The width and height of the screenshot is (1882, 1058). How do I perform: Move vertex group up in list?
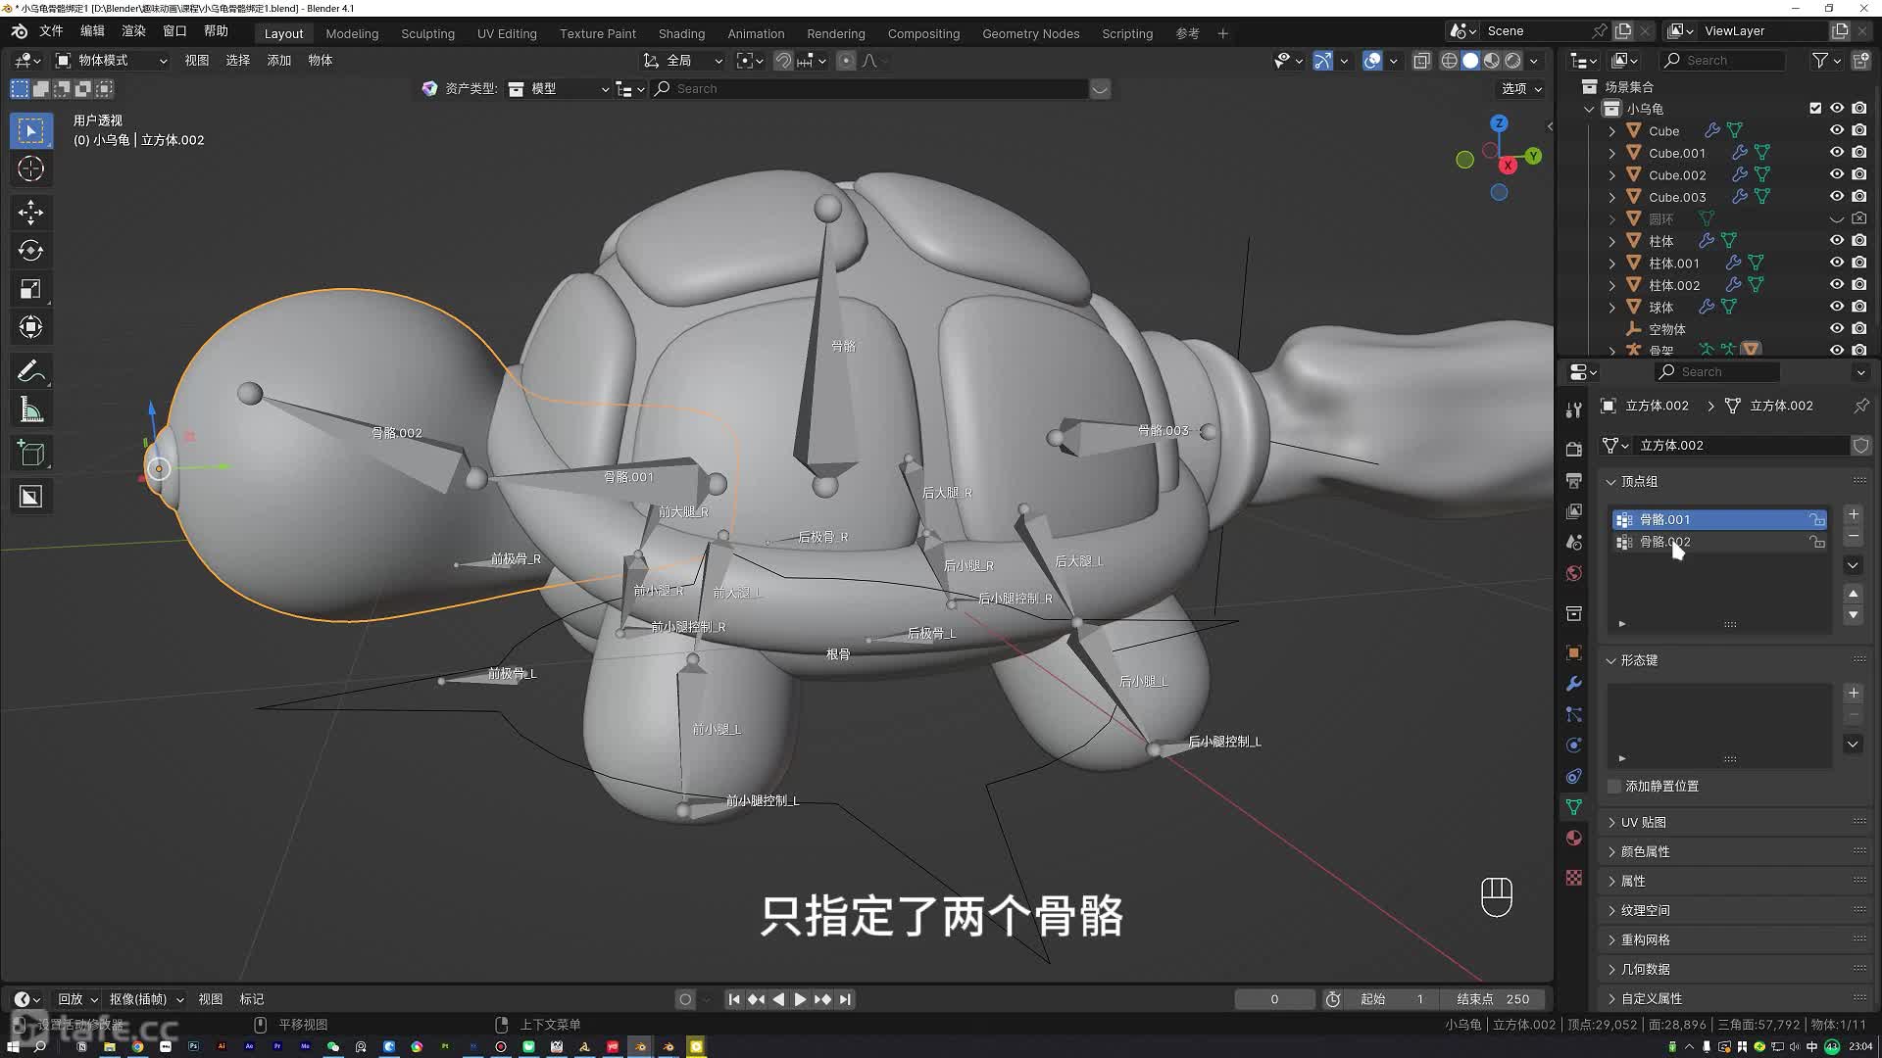(x=1853, y=594)
